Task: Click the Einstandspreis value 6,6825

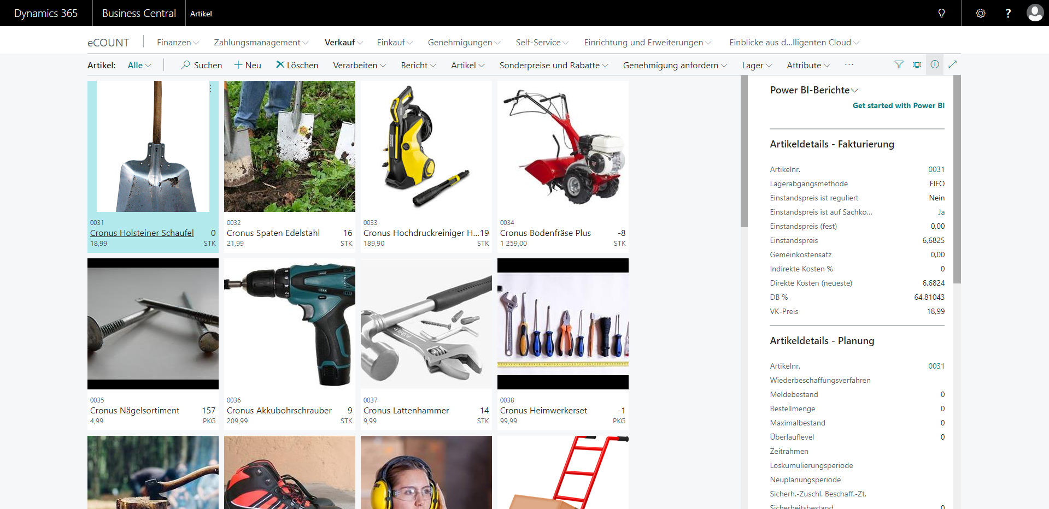Action: tap(933, 241)
